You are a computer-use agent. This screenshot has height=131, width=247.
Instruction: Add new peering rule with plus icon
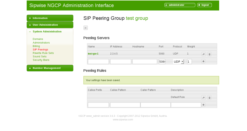(203, 105)
